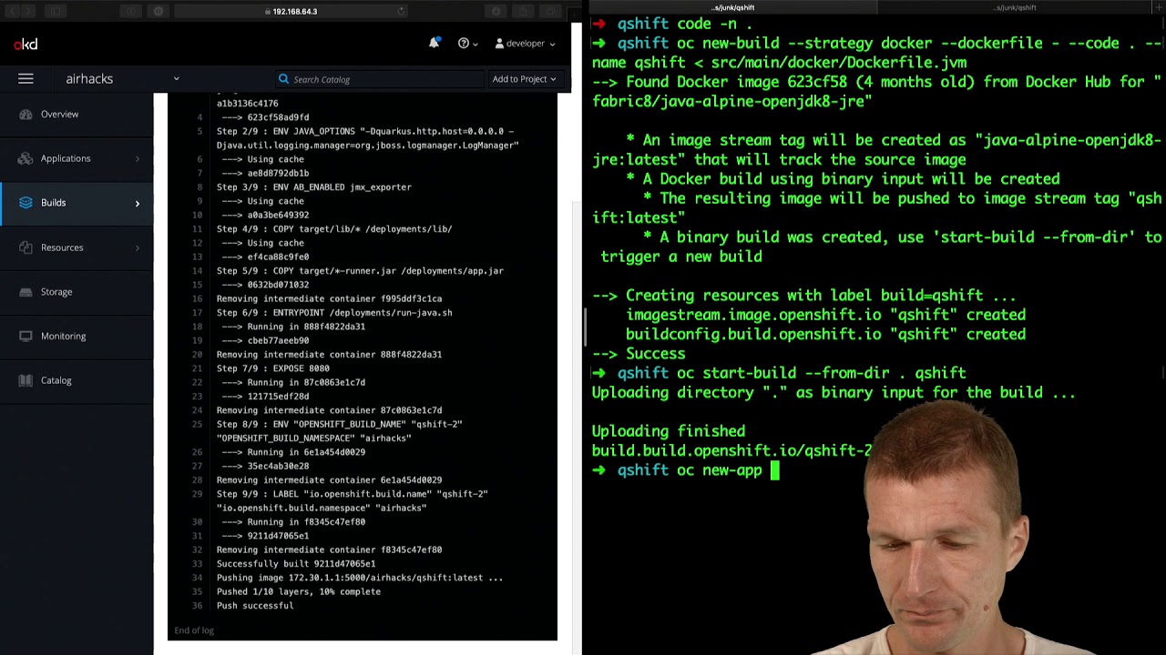Switch to second terminal tab ..s/junk/qshift
The width and height of the screenshot is (1166, 655).
pos(1016,7)
